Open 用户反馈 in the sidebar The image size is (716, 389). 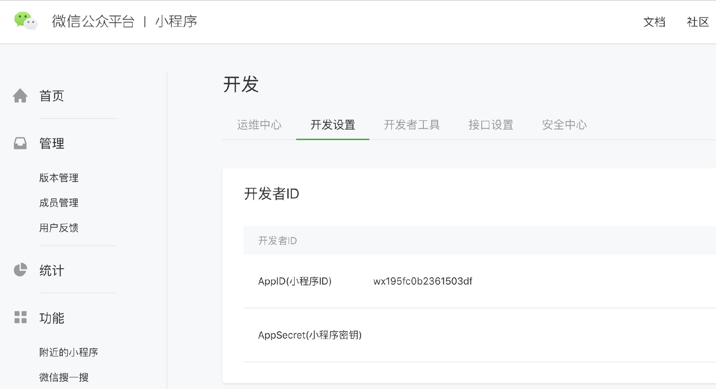[x=59, y=228]
